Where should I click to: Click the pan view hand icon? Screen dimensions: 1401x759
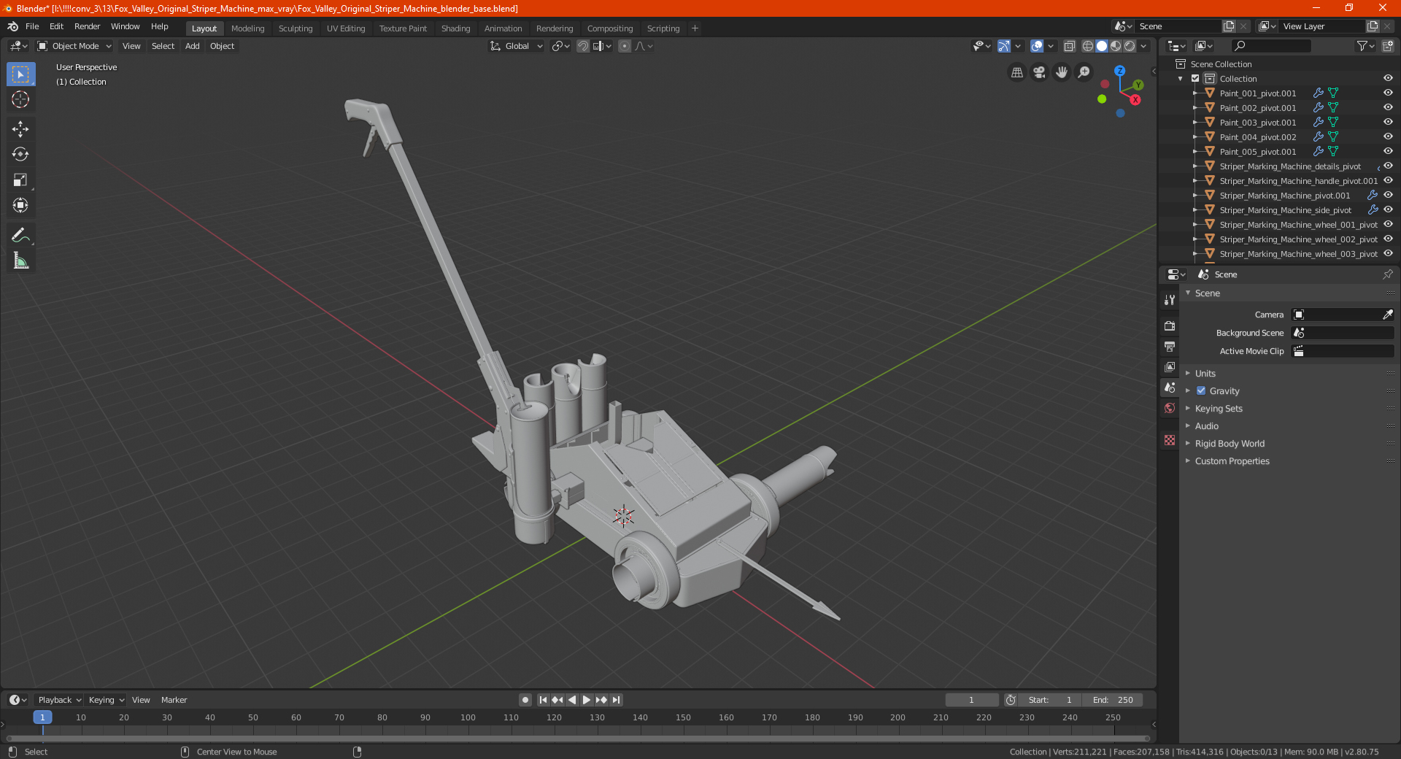(1062, 72)
